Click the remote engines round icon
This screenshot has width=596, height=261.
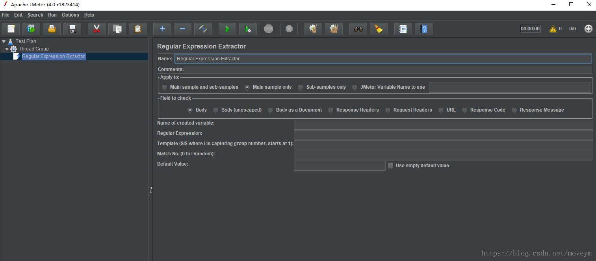pyautogui.click(x=588, y=29)
